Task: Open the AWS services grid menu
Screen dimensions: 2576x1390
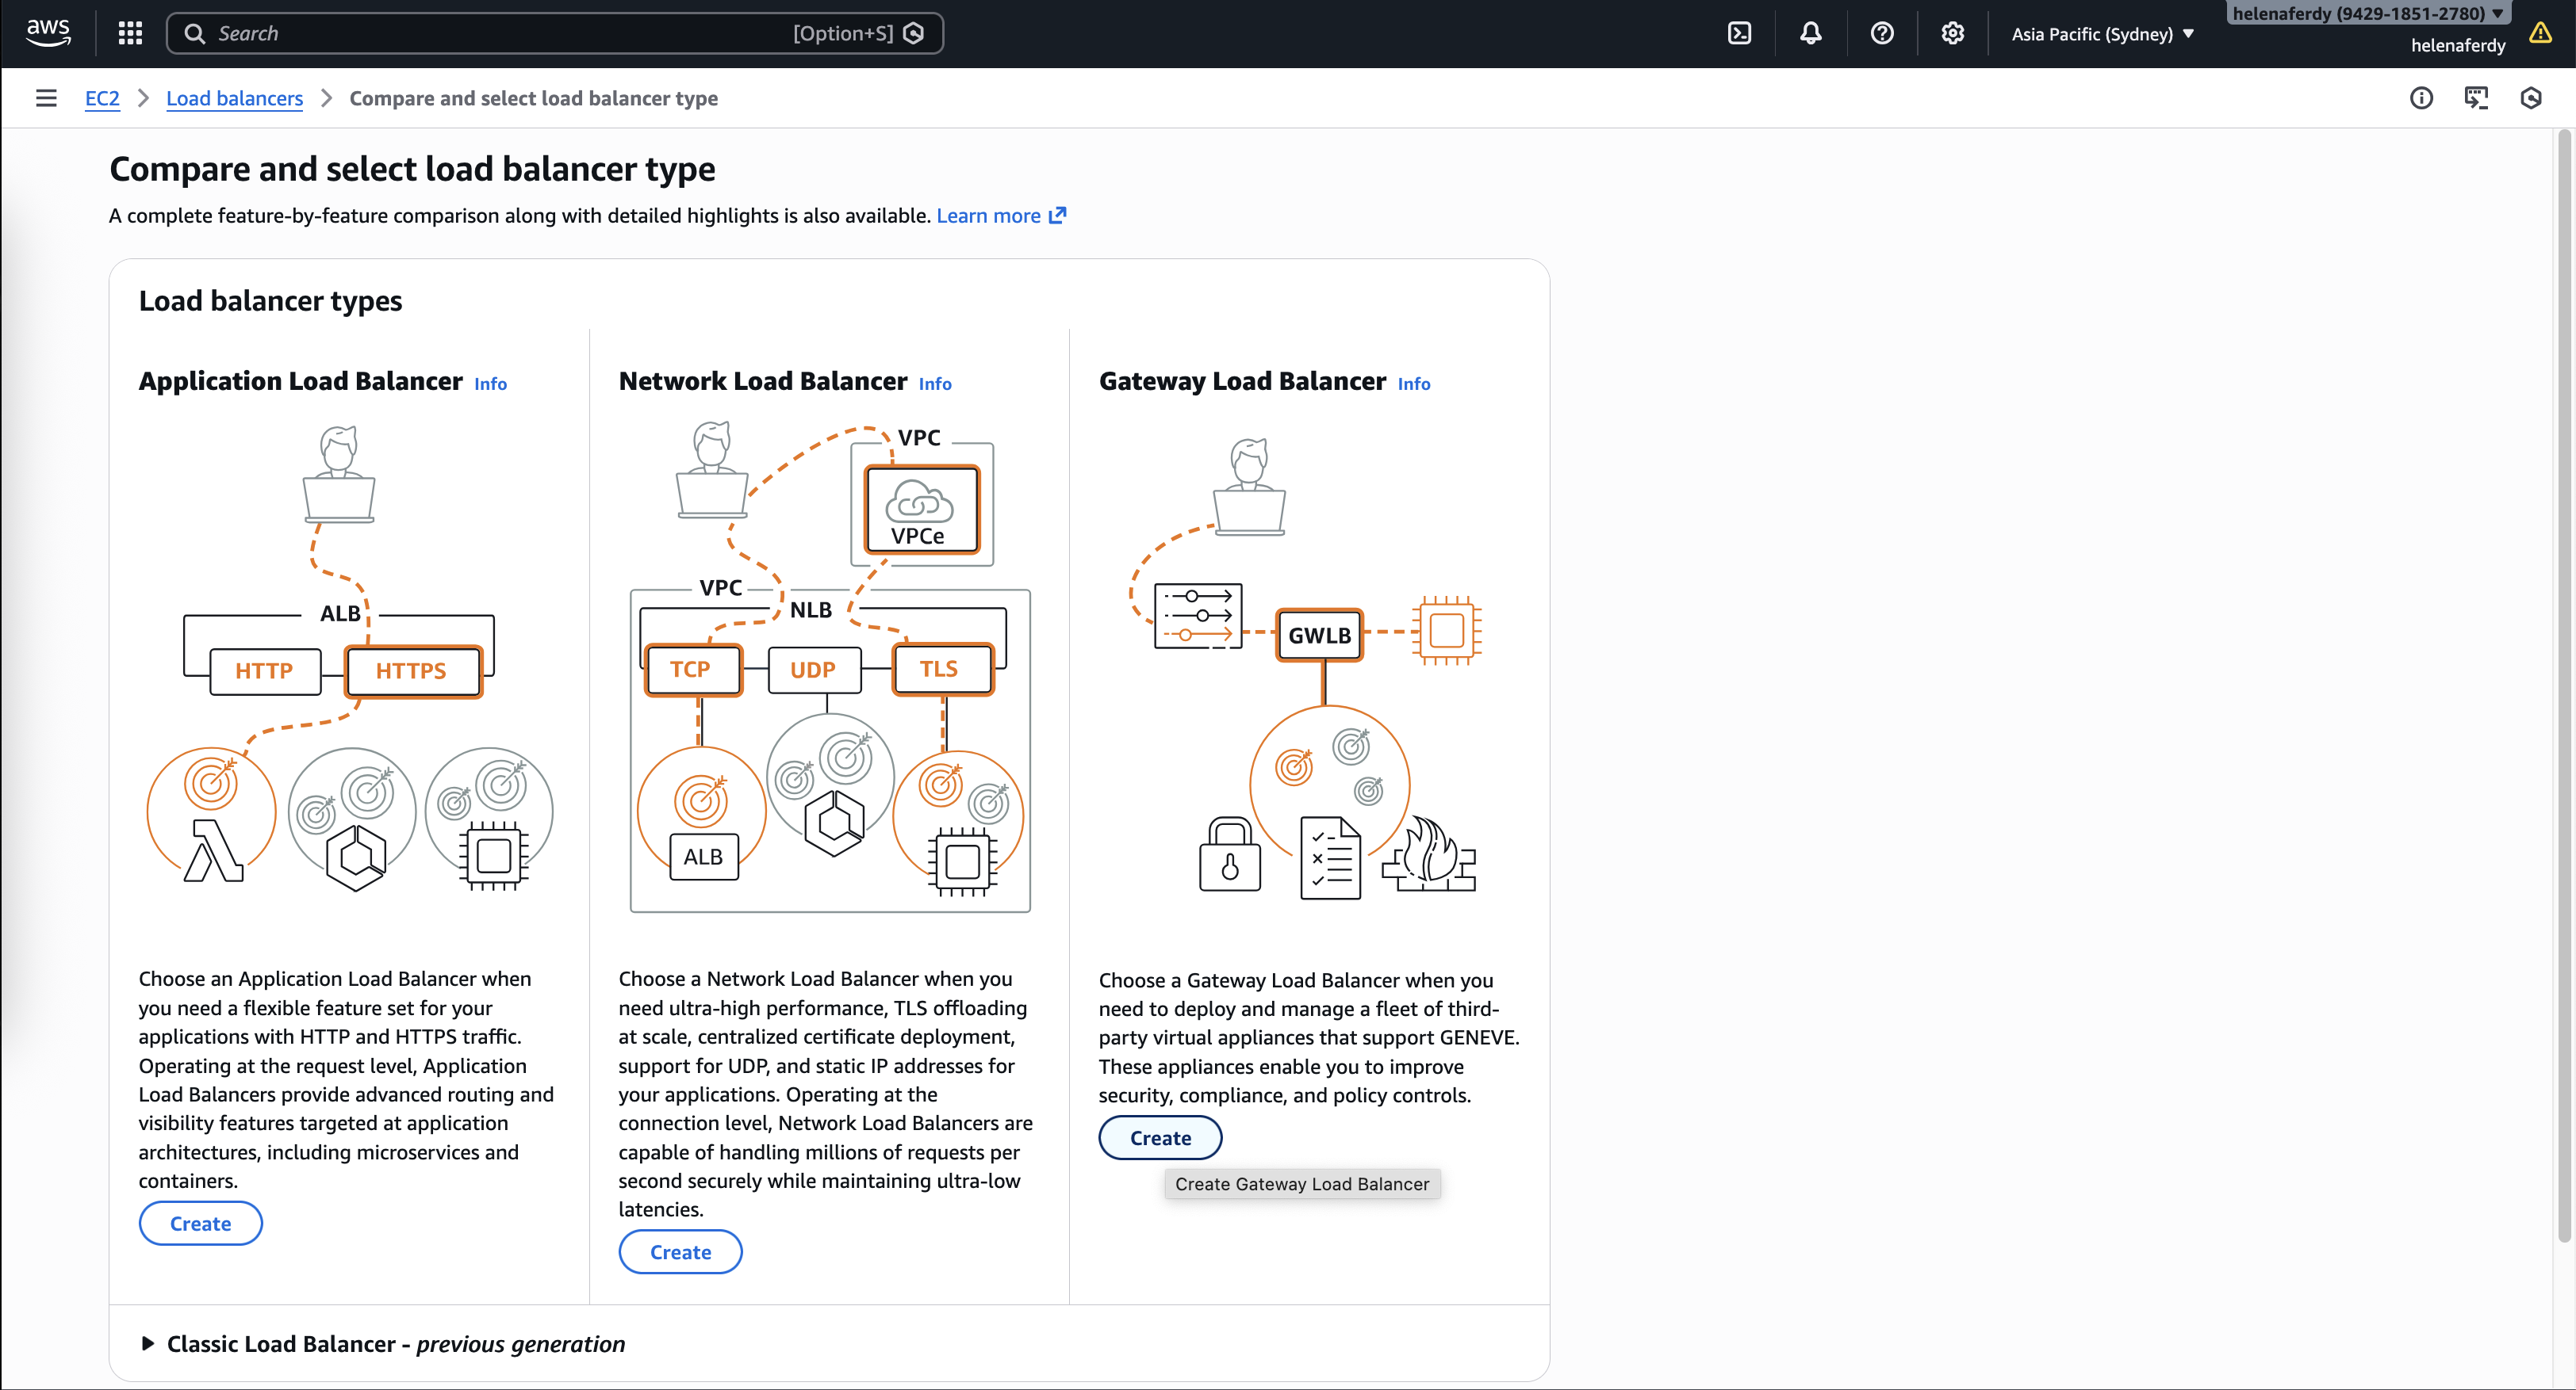Action: (130, 33)
